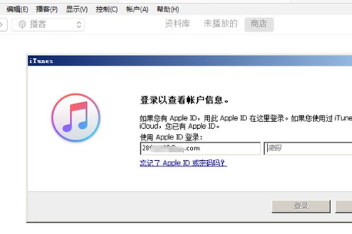Click the iTunes dialog title bar
This screenshot has height=234, width=352.
click(190, 61)
